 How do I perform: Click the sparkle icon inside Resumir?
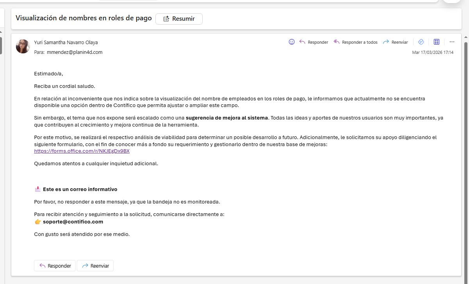(166, 19)
